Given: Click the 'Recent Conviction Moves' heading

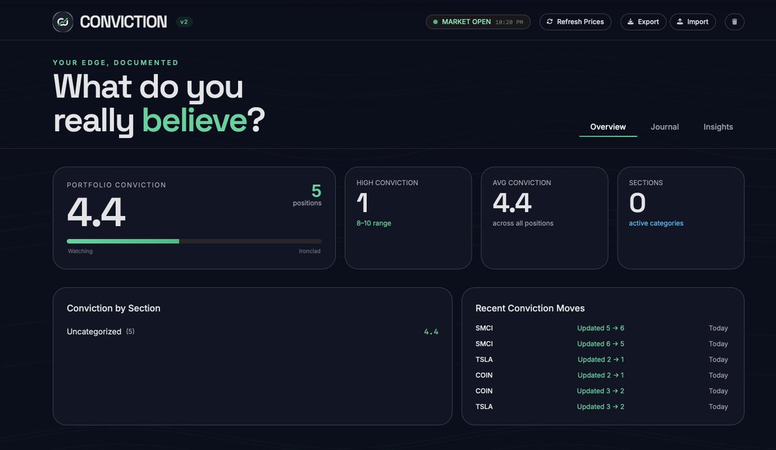Looking at the screenshot, I should click(530, 308).
